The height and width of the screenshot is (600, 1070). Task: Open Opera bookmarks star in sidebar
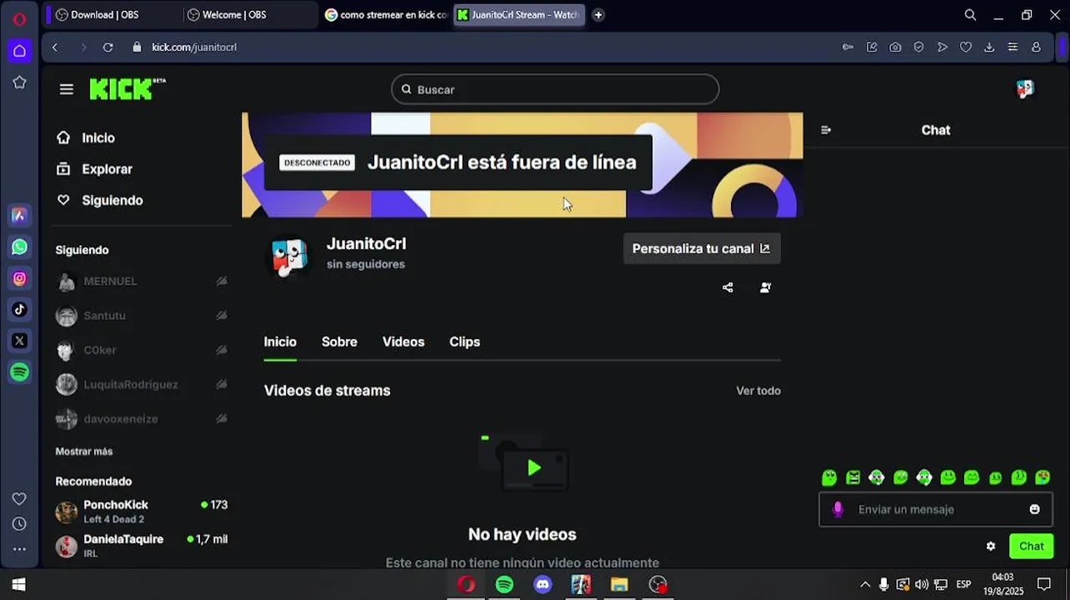pyautogui.click(x=19, y=82)
